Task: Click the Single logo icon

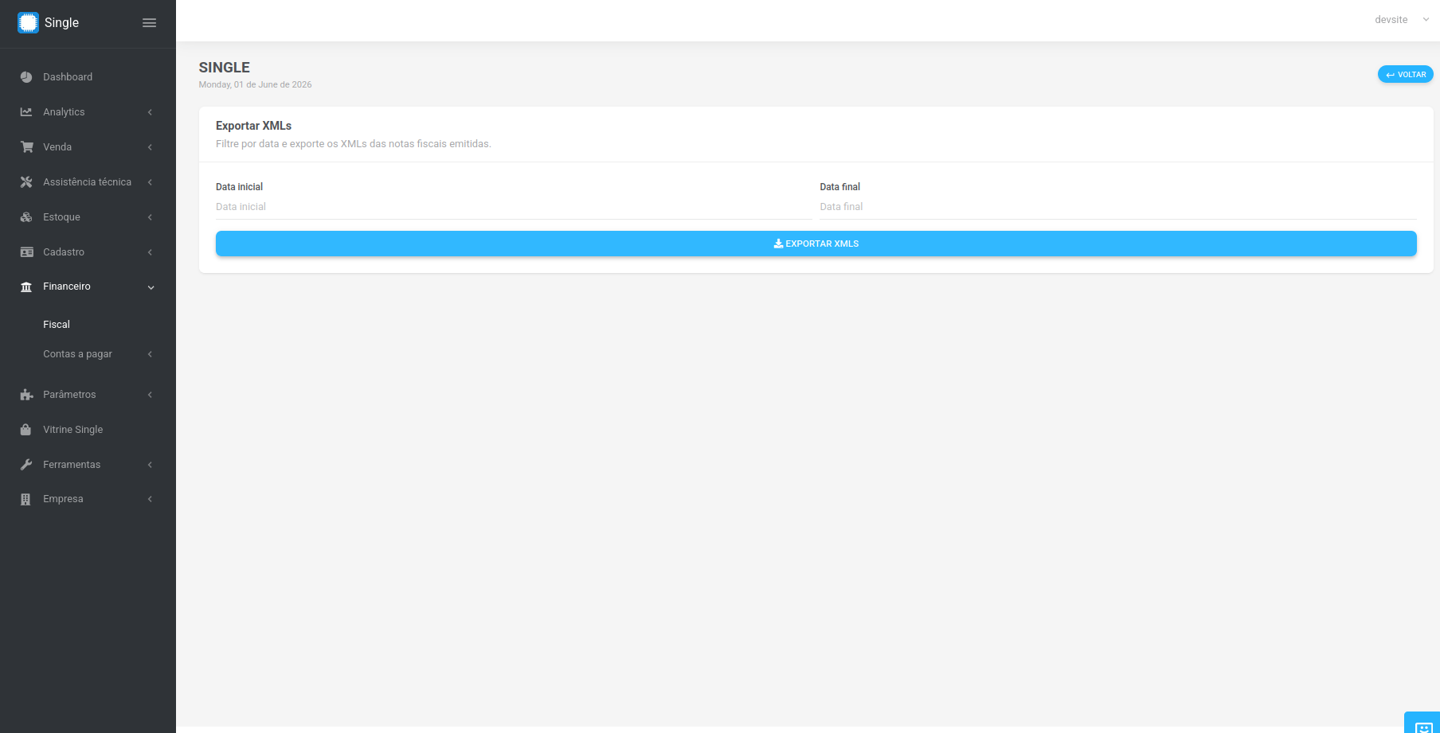Action: tap(28, 22)
